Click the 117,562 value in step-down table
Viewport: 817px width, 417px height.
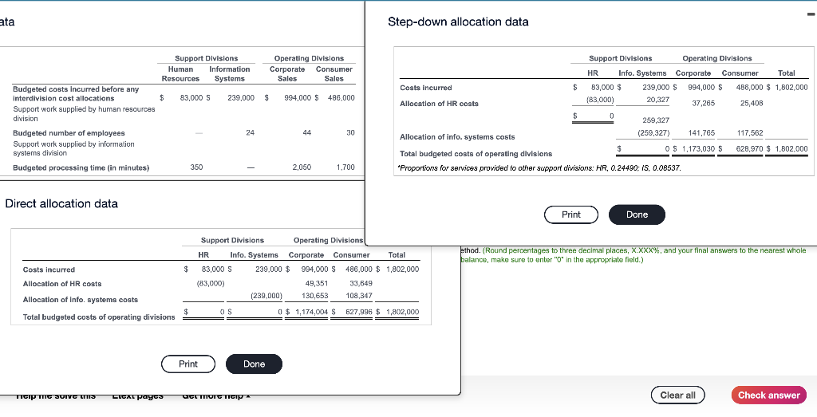(749, 132)
